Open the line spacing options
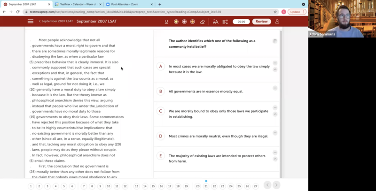 click(225, 22)
